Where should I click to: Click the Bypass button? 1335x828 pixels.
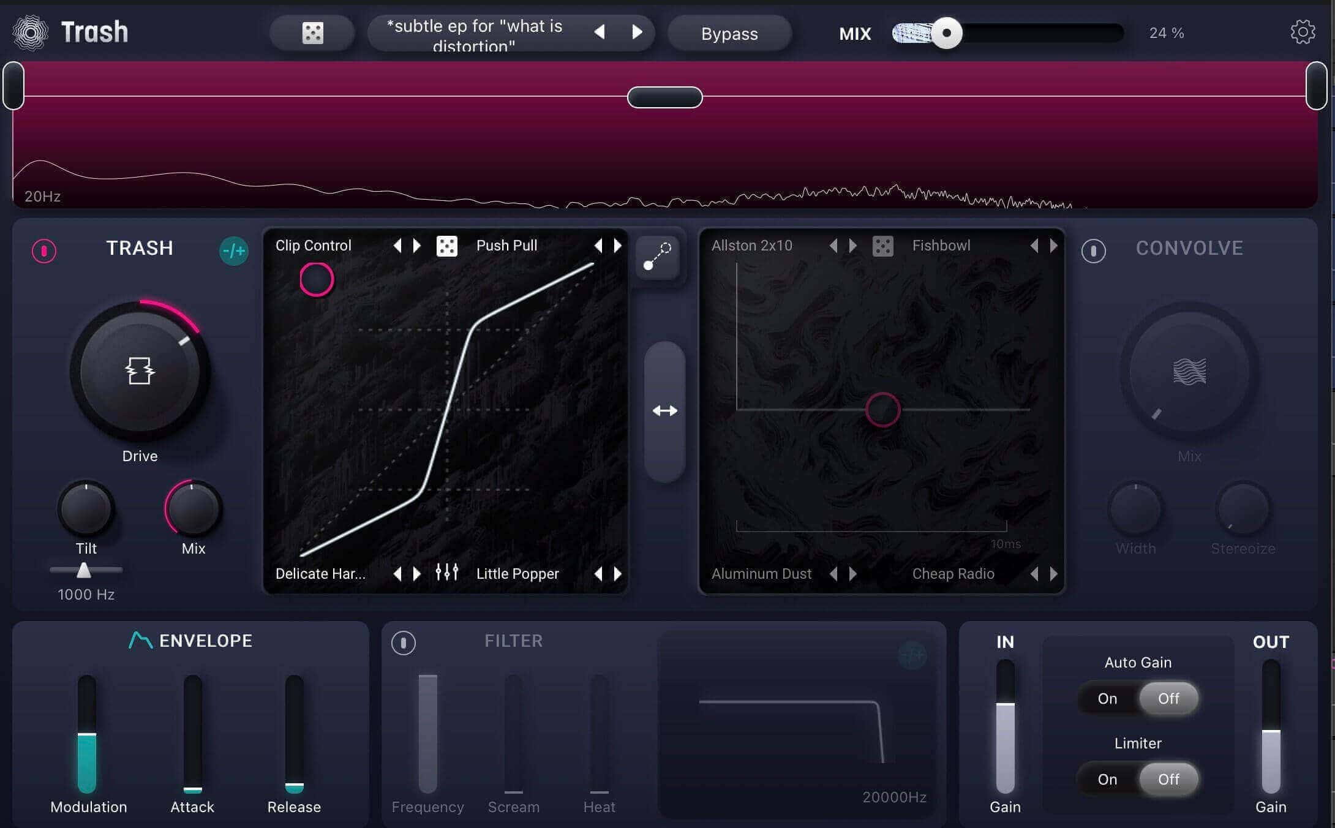point(729,33)
